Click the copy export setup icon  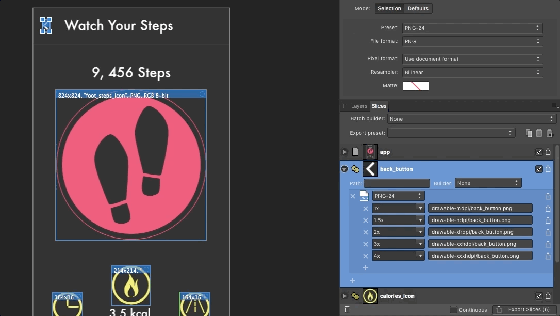(529, 133)
